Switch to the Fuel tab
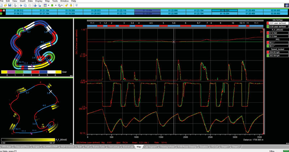The image size is (289, 152). (87, 147)
